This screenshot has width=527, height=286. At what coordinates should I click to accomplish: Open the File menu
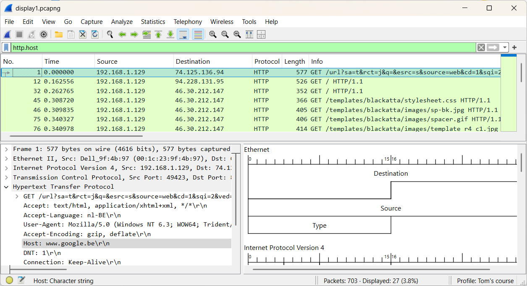pos(9,22)
